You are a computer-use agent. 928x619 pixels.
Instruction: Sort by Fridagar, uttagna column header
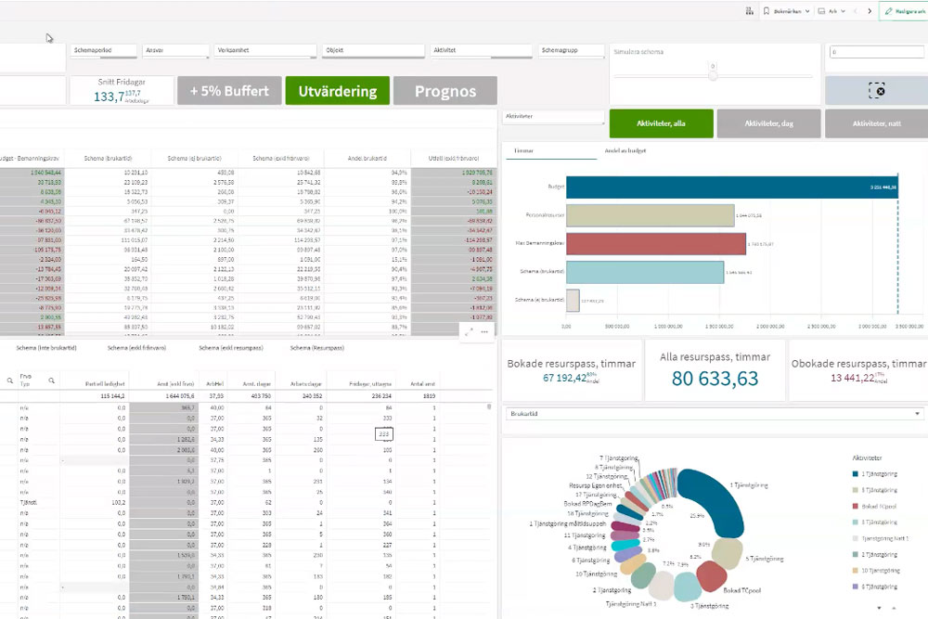point(370,384)
